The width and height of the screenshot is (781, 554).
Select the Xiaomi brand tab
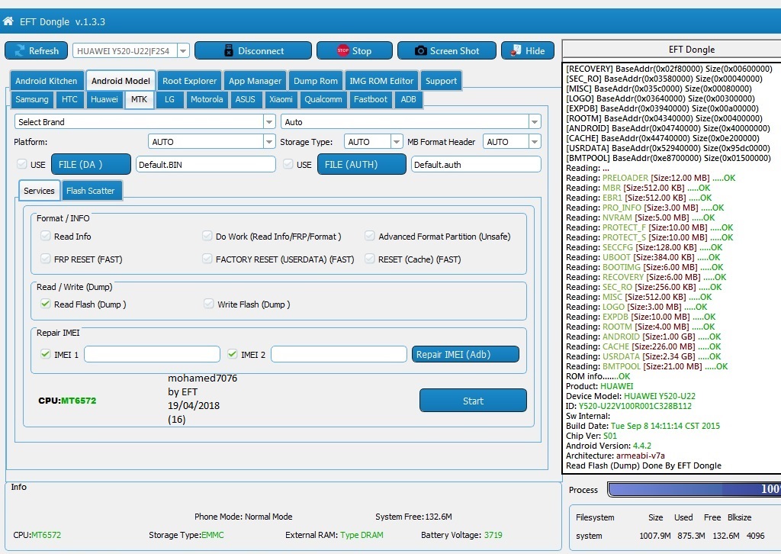(x=281, y=99)
